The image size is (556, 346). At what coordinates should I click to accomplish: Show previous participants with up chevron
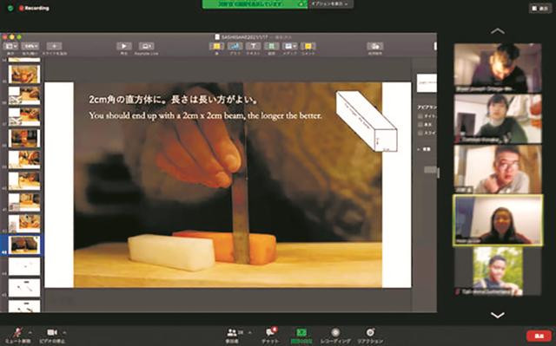[498, 31]
